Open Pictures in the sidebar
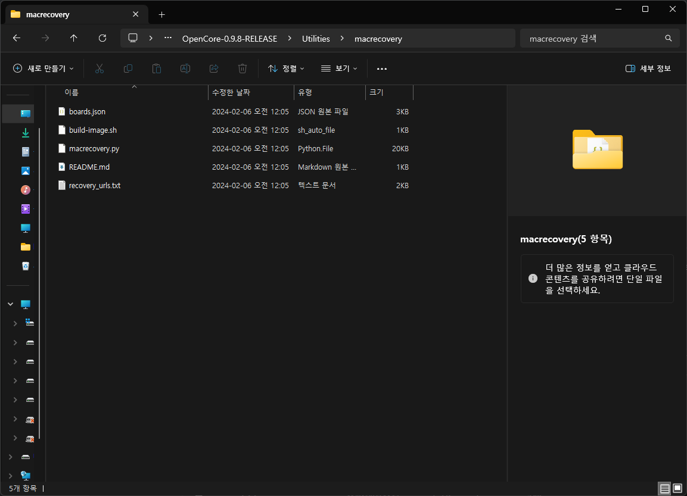This screenshot has height=496, width=687. click(x=26, y=171)
